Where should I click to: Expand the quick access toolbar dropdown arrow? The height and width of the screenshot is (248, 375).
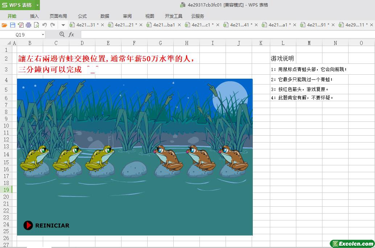pos(63,25)
